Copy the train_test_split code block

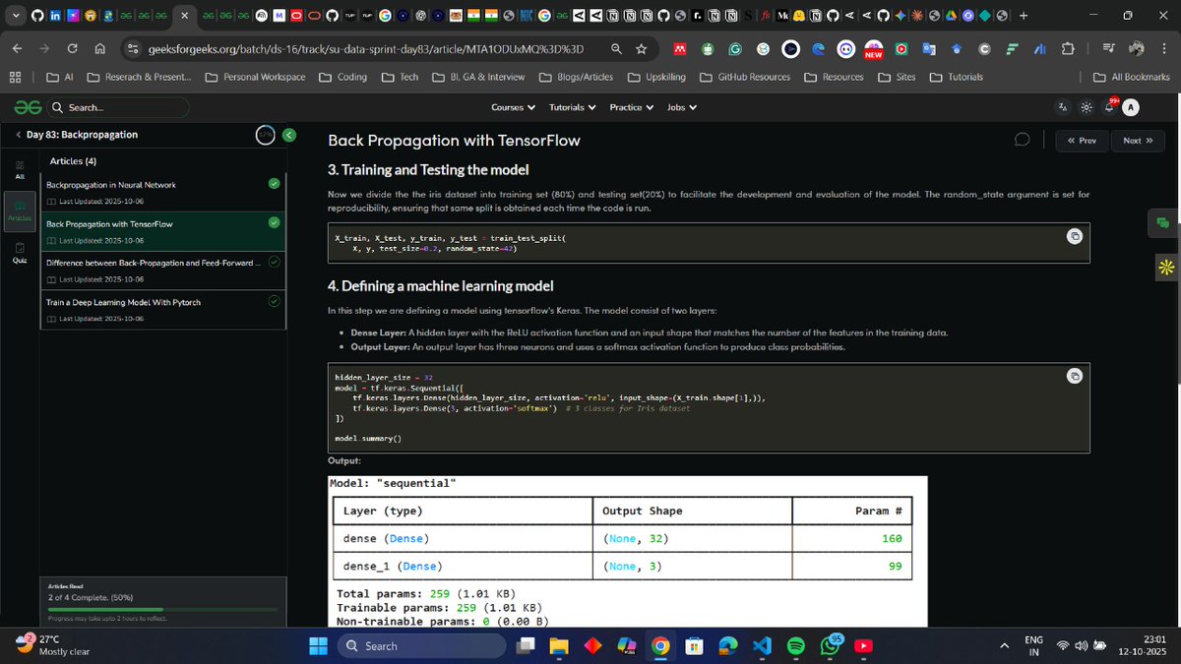[1075, 236]
